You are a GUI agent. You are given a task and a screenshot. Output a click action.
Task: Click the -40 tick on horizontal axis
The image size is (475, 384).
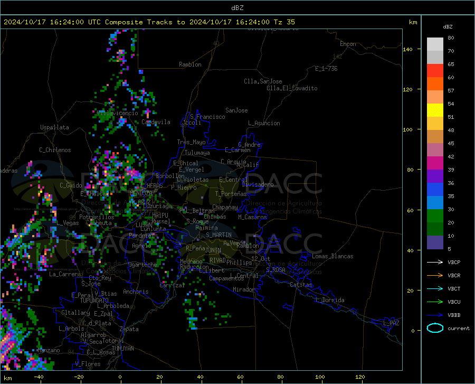coord(39,377)
